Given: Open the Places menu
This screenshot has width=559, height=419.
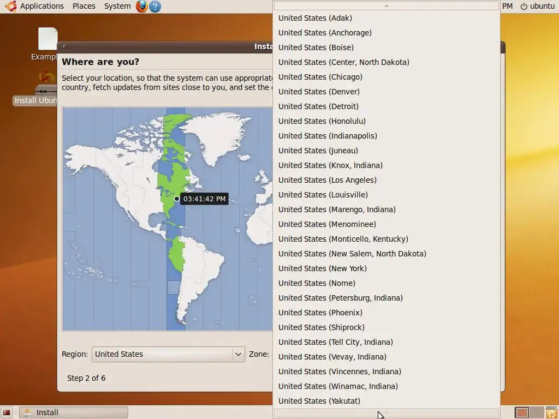Looking at the screenshot, I should pyautogui.click(x=84, y=6).
